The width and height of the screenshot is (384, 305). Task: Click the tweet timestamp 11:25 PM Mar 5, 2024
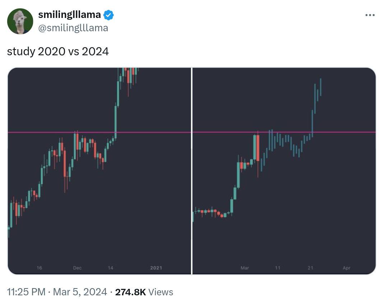tap(57, 292)
